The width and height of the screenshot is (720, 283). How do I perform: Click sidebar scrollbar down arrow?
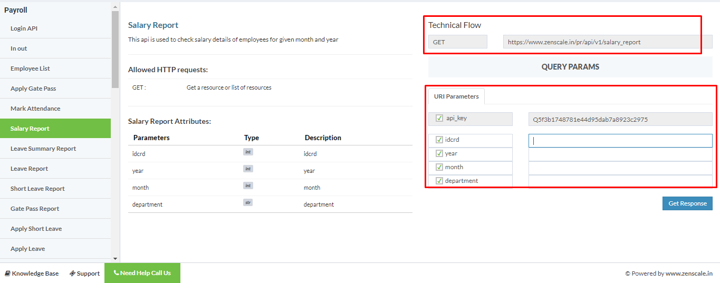pyautogui.click(x=116, y=259)
